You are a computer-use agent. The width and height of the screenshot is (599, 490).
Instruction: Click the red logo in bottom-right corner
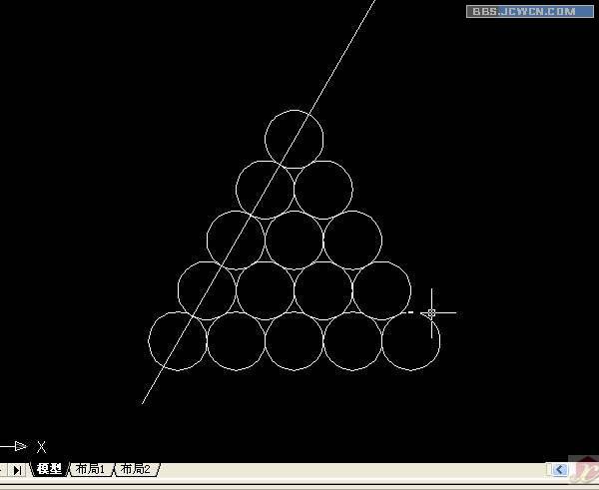pos(585,469)
